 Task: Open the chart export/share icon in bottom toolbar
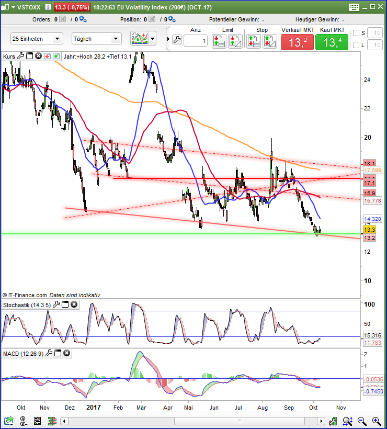(x=8, y=421)
